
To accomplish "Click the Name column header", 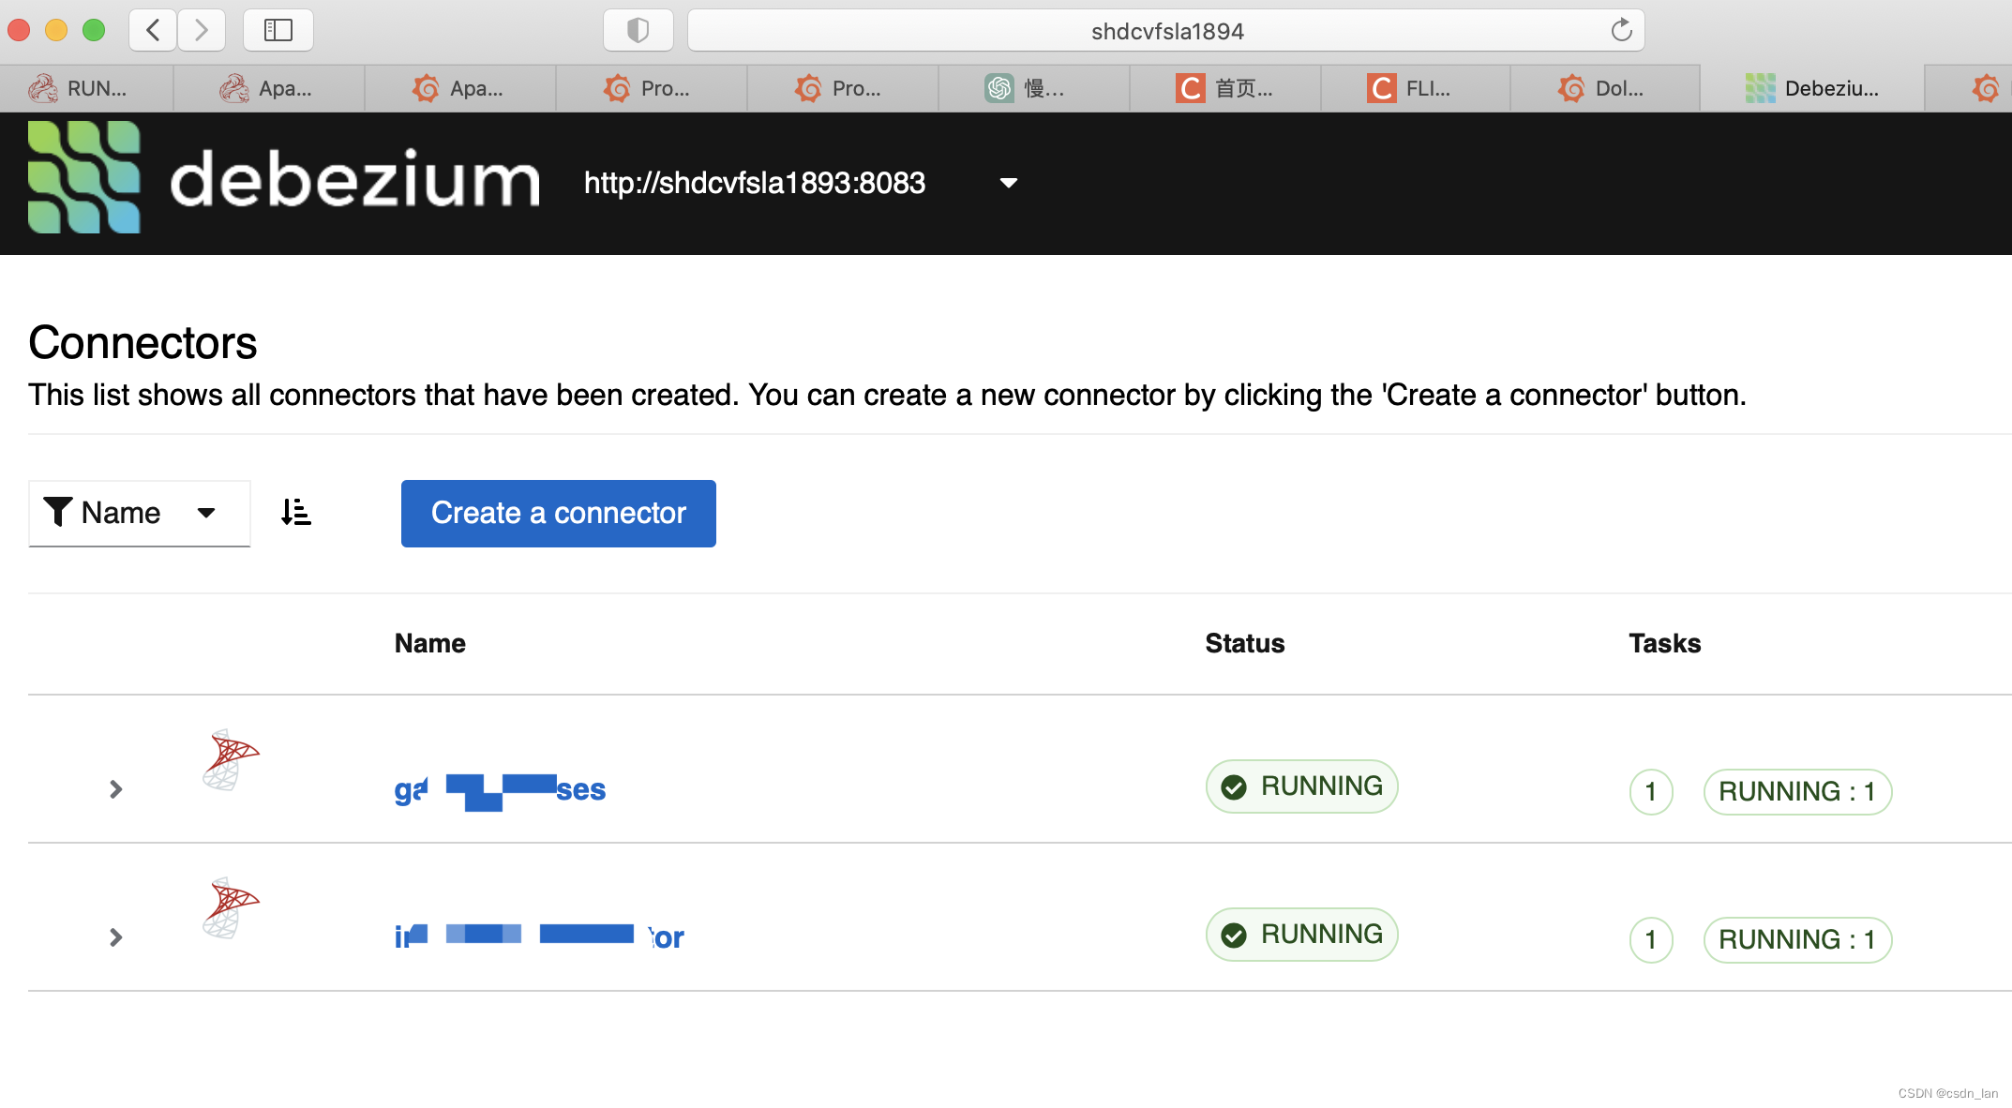I will click(430, 643).
